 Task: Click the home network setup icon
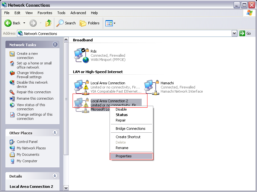[x=12, y=63]
